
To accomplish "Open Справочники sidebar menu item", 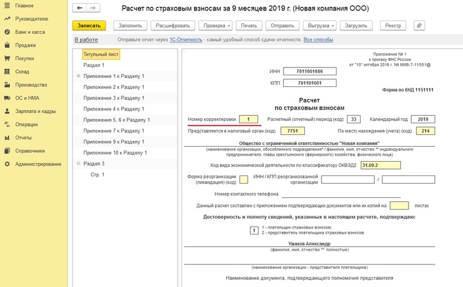I will (x=30, y=151).
